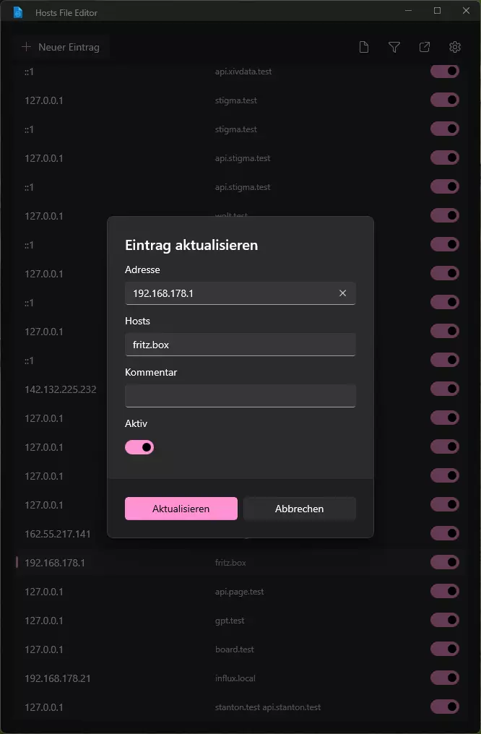481x734 pixels.
Task: Toggle the Aktiv switch in the dialog
Action: click(x=139, y=447)
